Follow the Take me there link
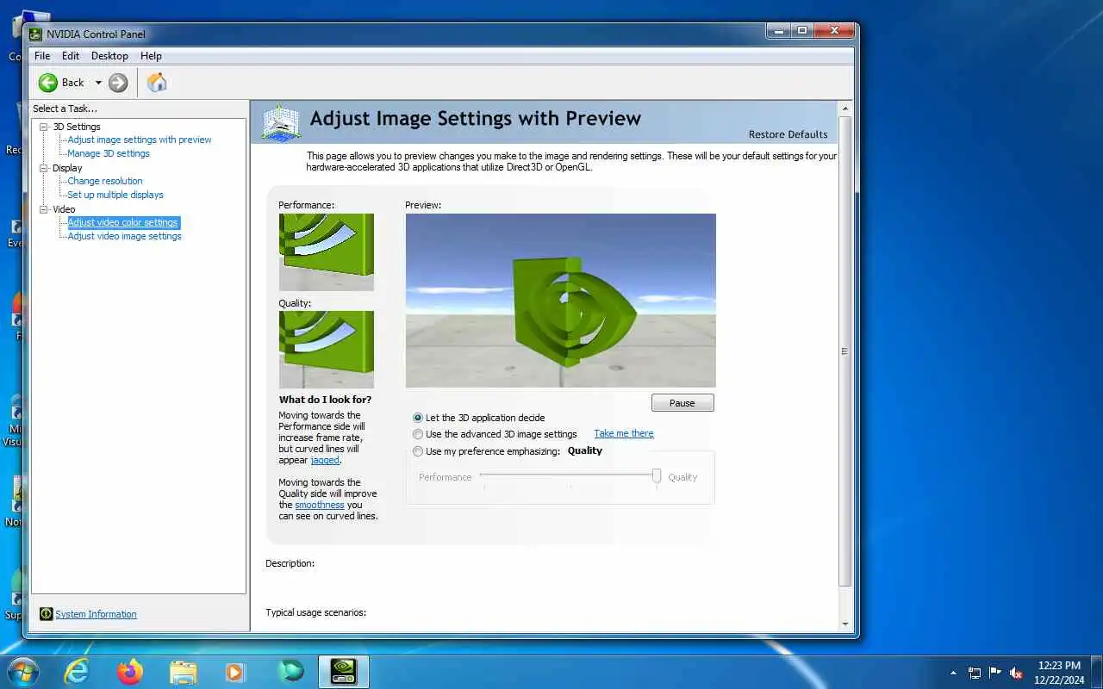Image resolution: width=1103 pixels, height=689 pixels. pyautogui.click(x=624, y=434)
